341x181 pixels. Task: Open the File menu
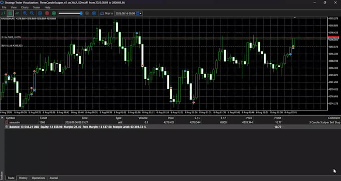[x=4, y=8]
